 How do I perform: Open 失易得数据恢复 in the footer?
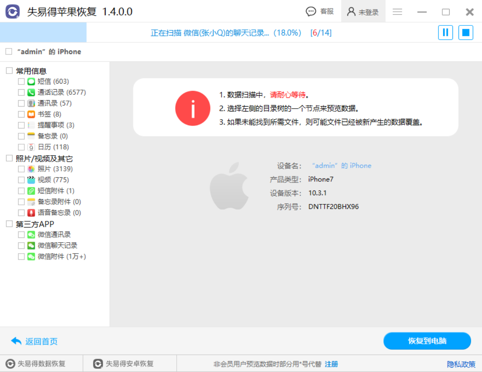[x=42, y=364]
